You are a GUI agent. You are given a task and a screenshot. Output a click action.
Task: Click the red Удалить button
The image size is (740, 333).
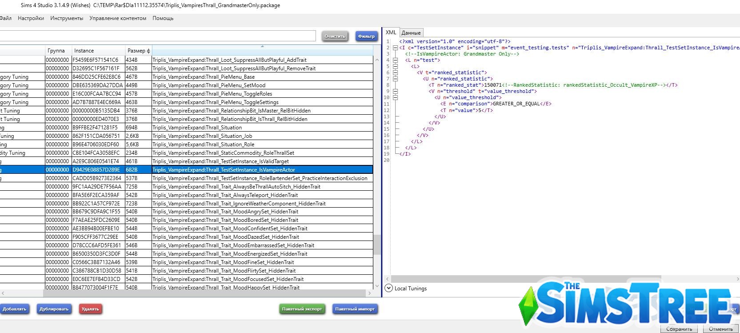point(90,309)
